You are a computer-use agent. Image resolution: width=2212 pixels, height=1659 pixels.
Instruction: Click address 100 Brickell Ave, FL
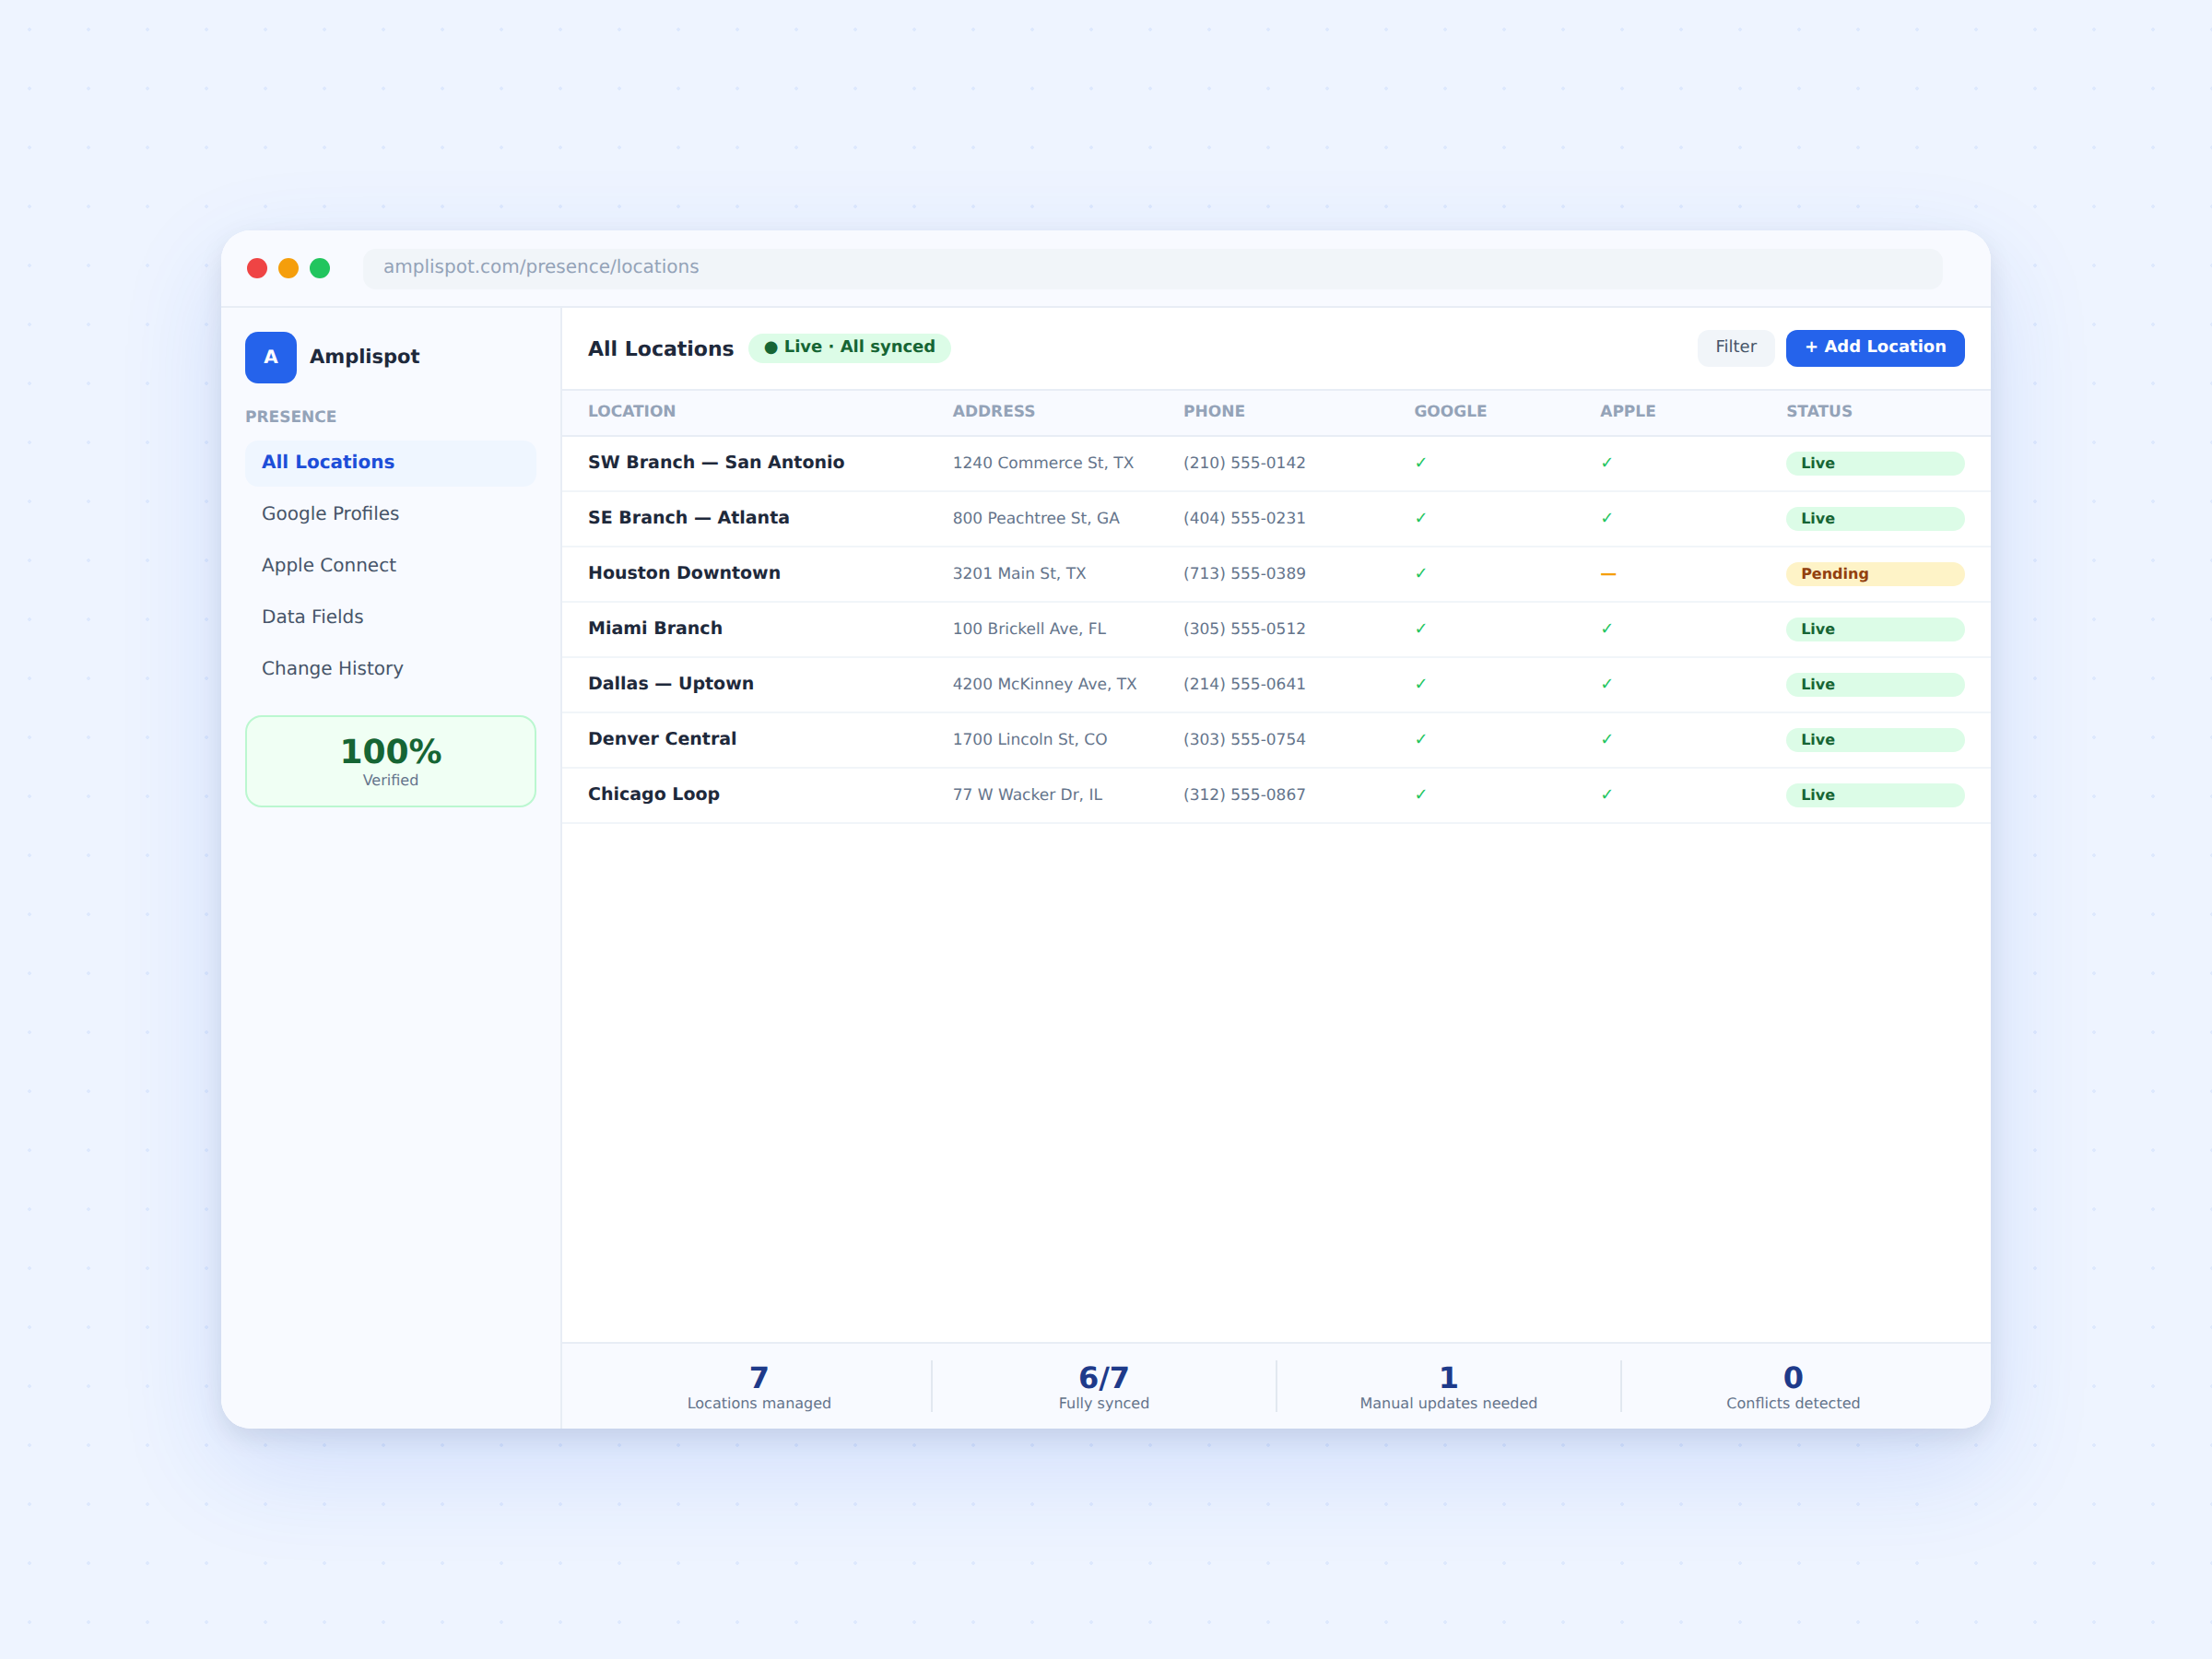click(x=1029, y=629)
